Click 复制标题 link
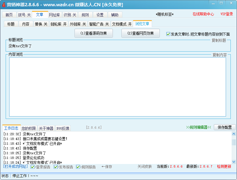The height and width of the screenshot is (180, 237). click(219, 40)
